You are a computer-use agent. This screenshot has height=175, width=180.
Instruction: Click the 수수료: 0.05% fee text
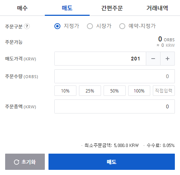coord(161,146)
